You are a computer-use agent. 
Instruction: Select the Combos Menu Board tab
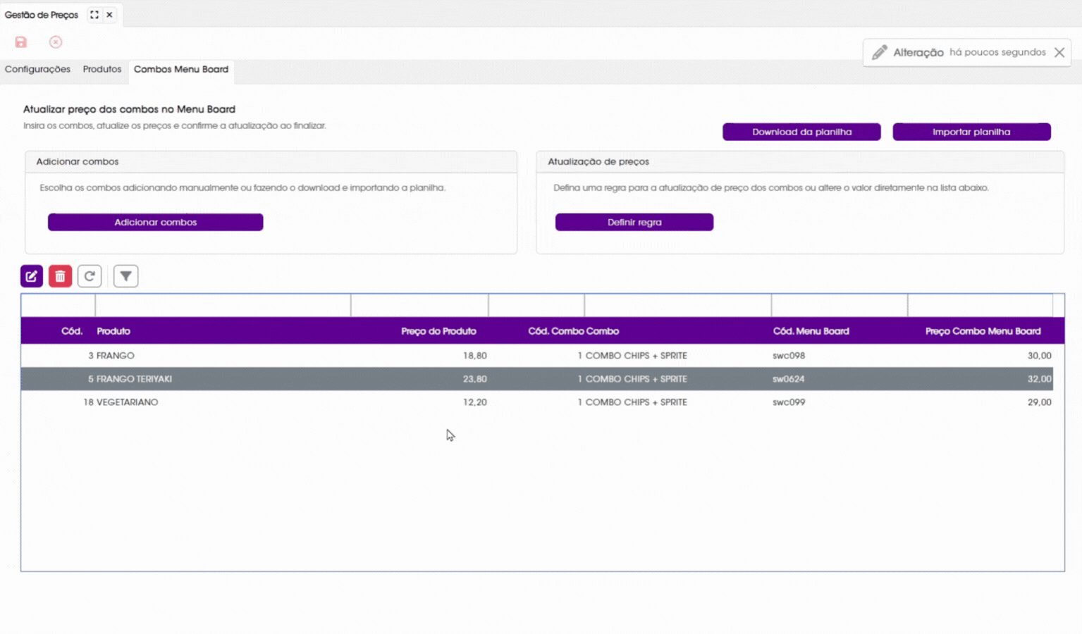tap(181, 69)
